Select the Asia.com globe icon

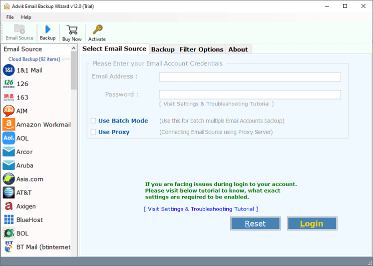point(9,179)
